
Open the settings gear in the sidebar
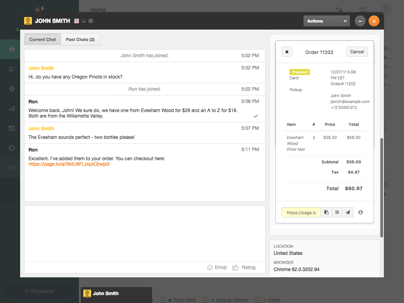[11, 148]
